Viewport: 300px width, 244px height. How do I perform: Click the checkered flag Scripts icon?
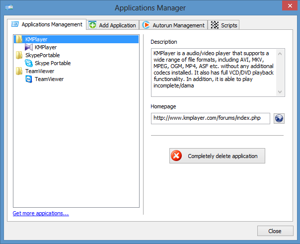(215, 25)
